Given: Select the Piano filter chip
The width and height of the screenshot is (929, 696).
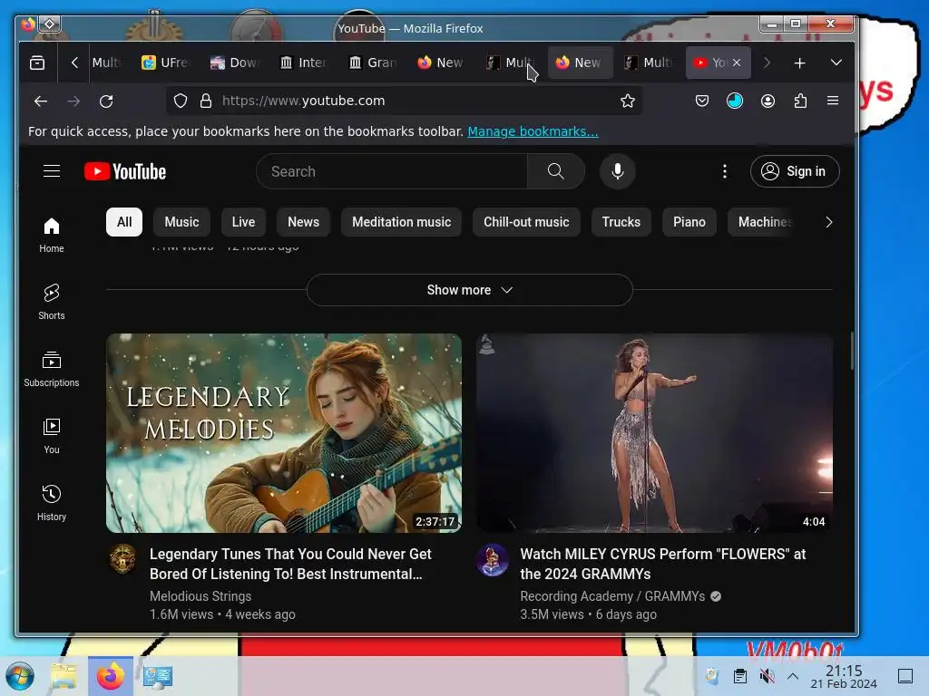Looking at the screenshot, I should [689, 222].
